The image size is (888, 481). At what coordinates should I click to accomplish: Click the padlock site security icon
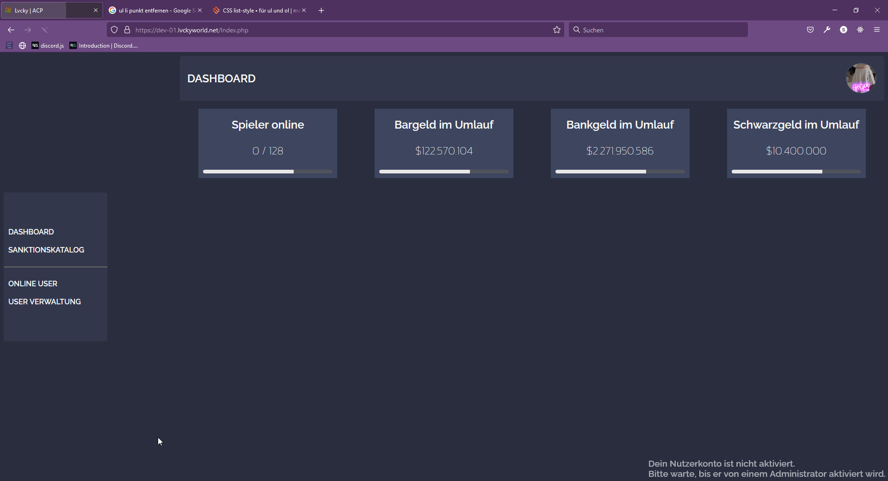pos(127,30)
